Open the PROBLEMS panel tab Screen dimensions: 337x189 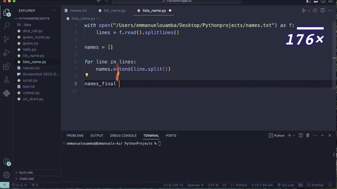click(75, 135)
